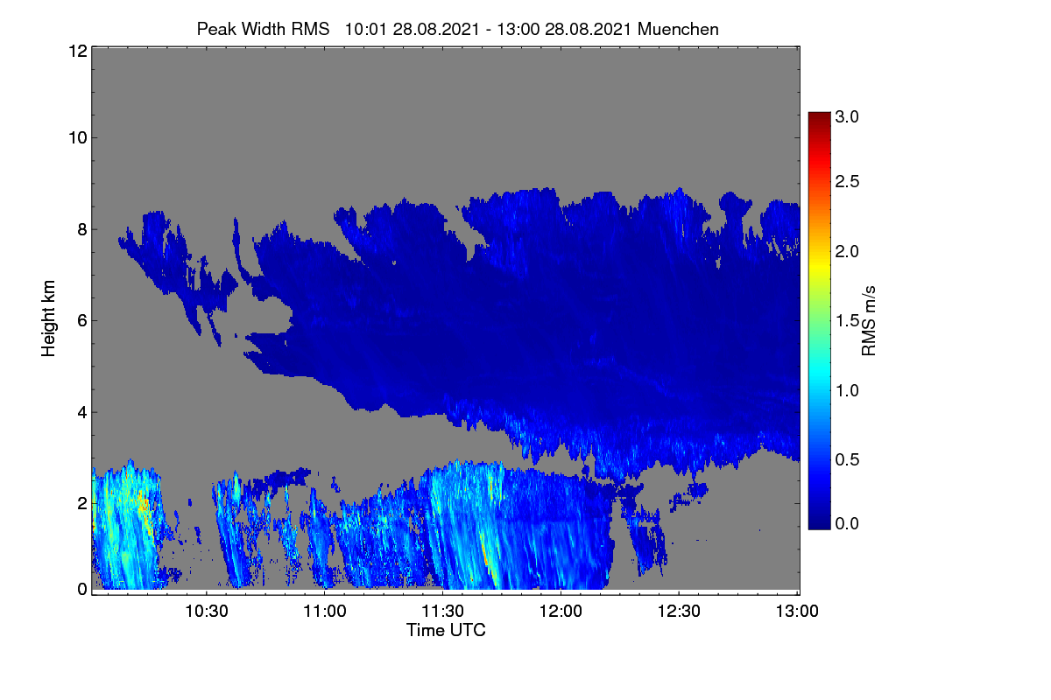
Task: Click the 10:30 time tick label
Action: [207, 612]
